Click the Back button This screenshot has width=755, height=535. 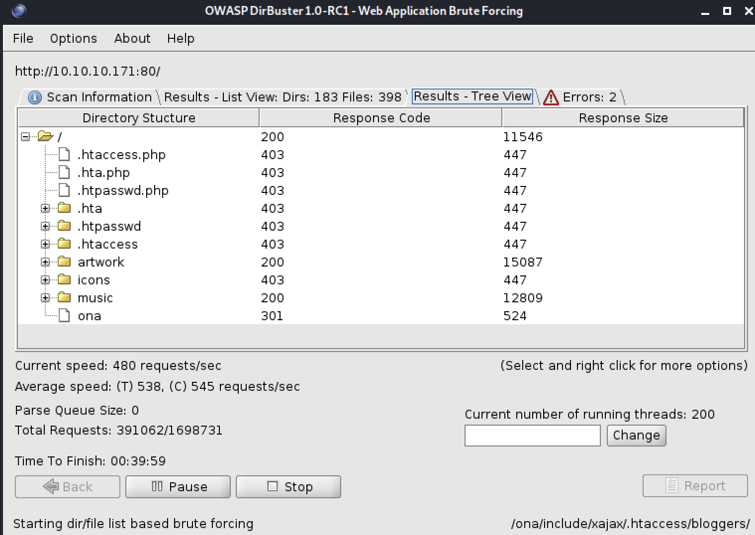tap(68, 486)
